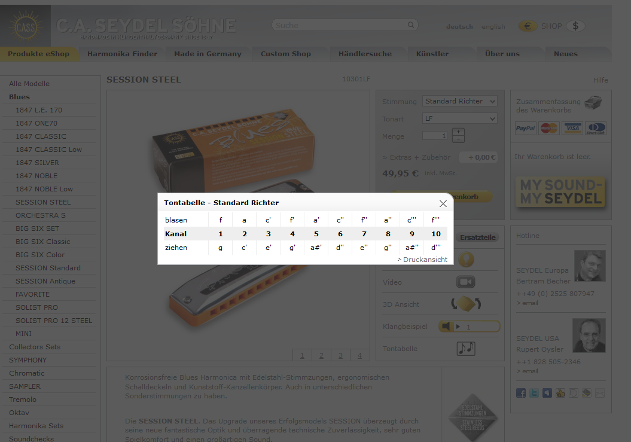Close the Tontabelle popup
This screenshot has height=442, width=631.
443,204
